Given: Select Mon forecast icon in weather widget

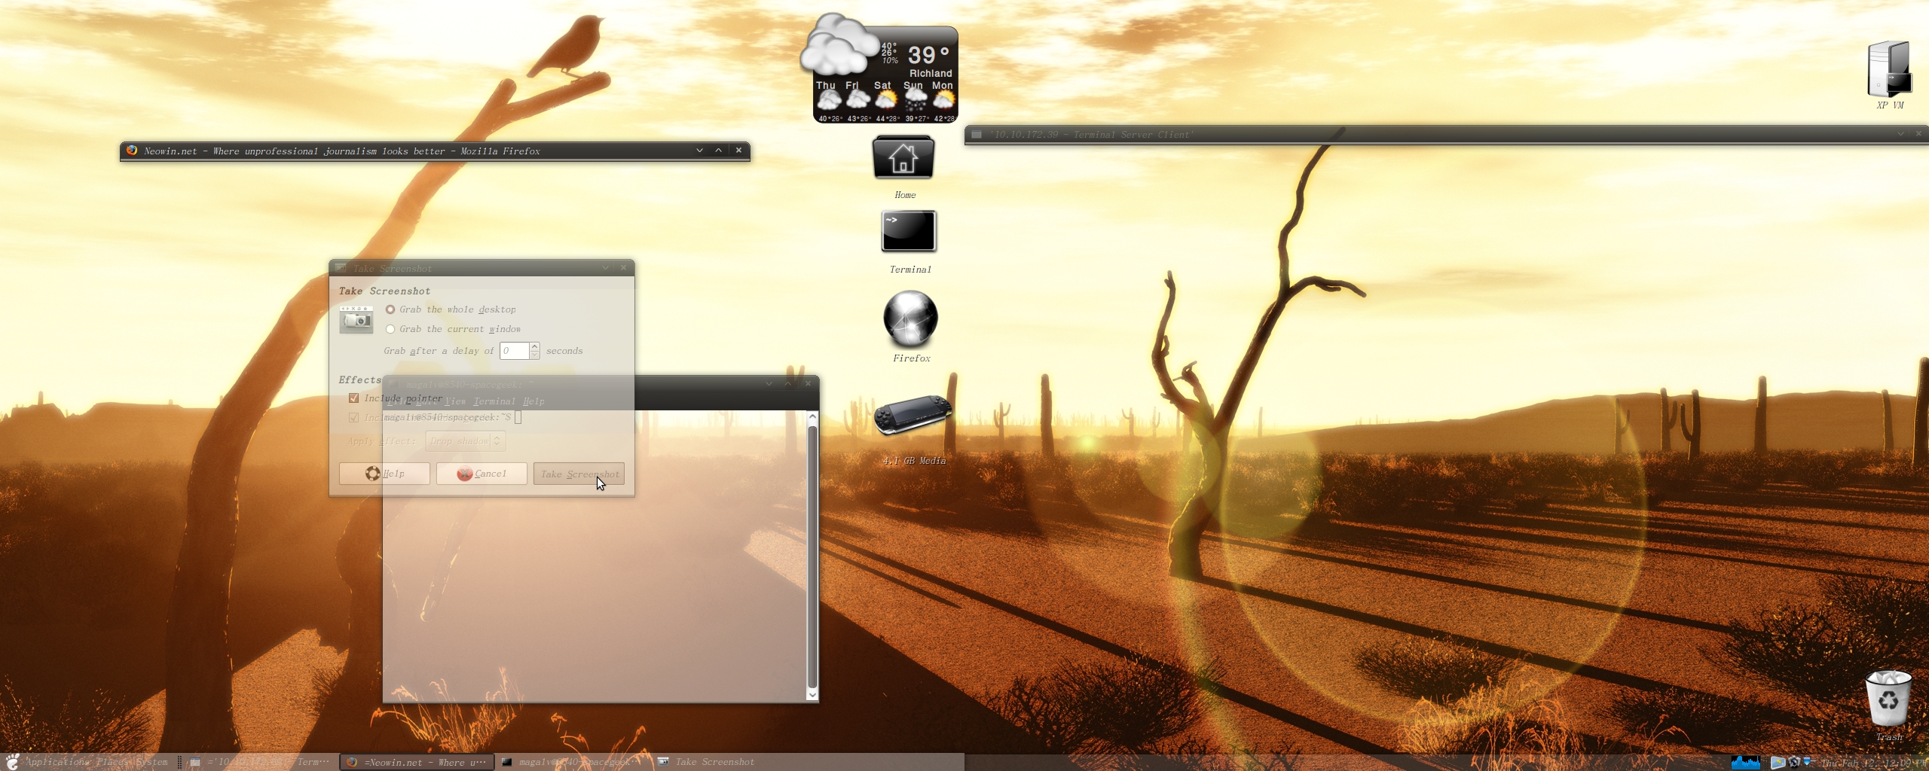Looking at the screenshot, I should [943, 100].
